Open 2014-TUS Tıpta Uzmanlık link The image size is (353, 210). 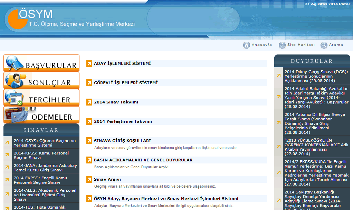click(x=40, y=207)
